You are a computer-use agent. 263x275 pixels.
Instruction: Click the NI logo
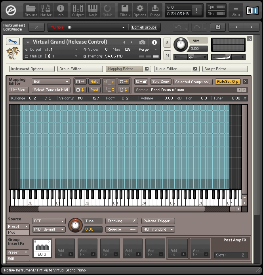pos(252,11)
